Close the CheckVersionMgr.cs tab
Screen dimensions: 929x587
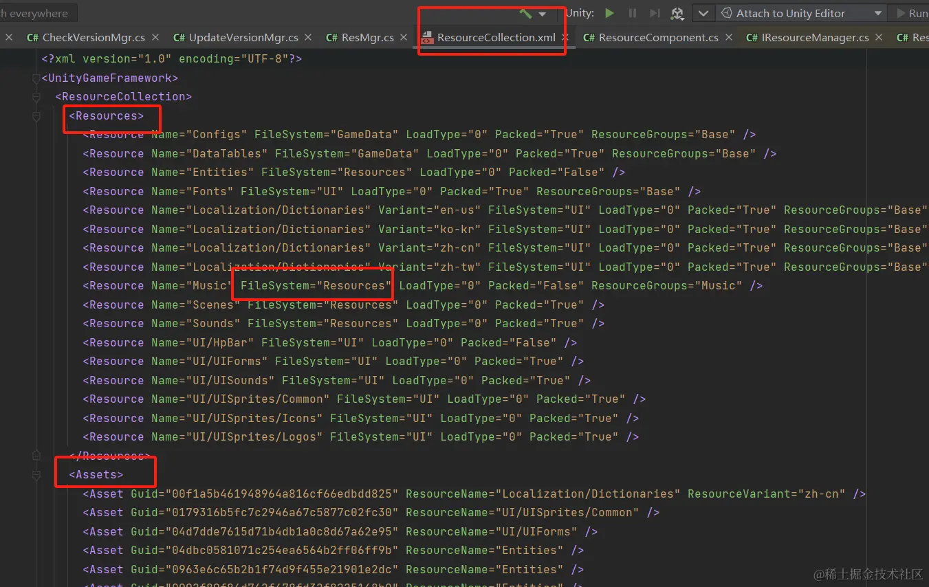(x=155, y=37)
